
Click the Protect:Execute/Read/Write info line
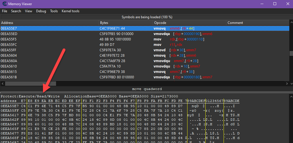click(x=89, y=96)
